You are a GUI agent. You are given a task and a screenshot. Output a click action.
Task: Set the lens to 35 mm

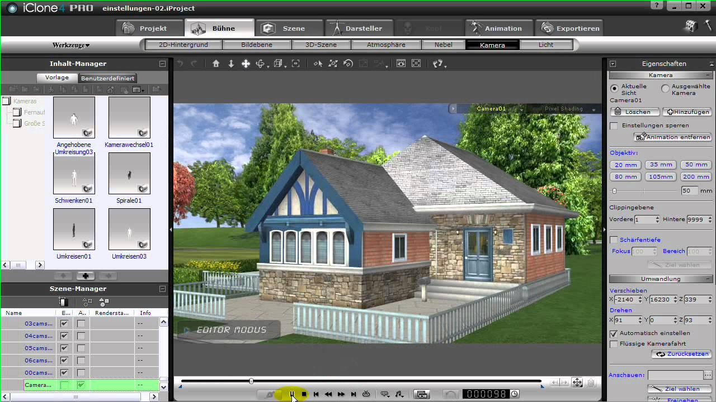coord(661,165)
